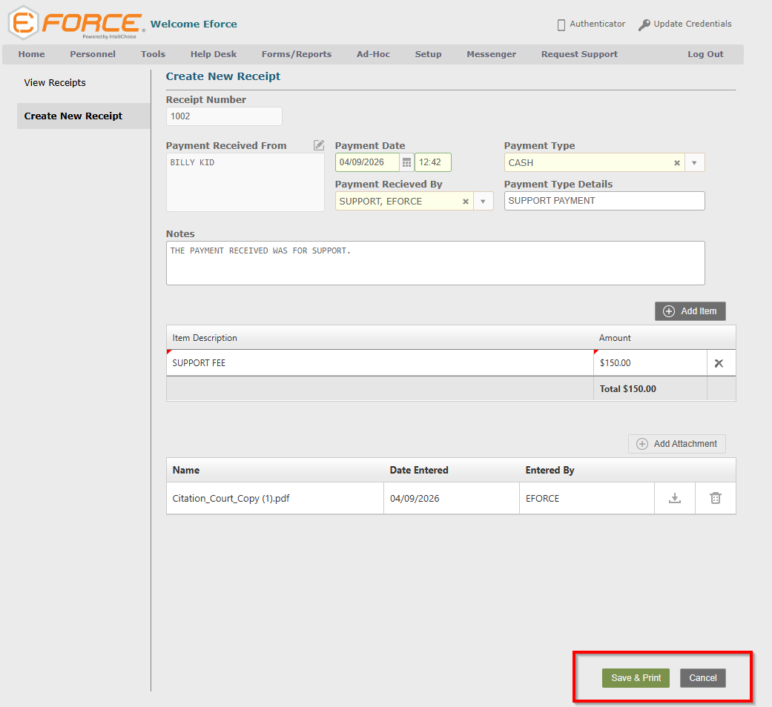This screenshot has width=772, height=707.
Task: Delete the Citation_Court_Copy attachment
Action: [715, 499]
